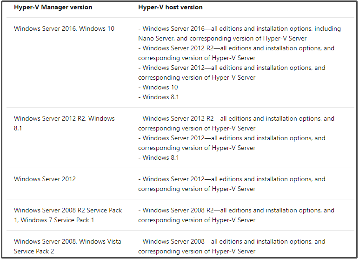The height and width of the screenshot is (259, 359).
Task: Click 'Windows 7 Service Pack 1' text
Action: point(57,220)
